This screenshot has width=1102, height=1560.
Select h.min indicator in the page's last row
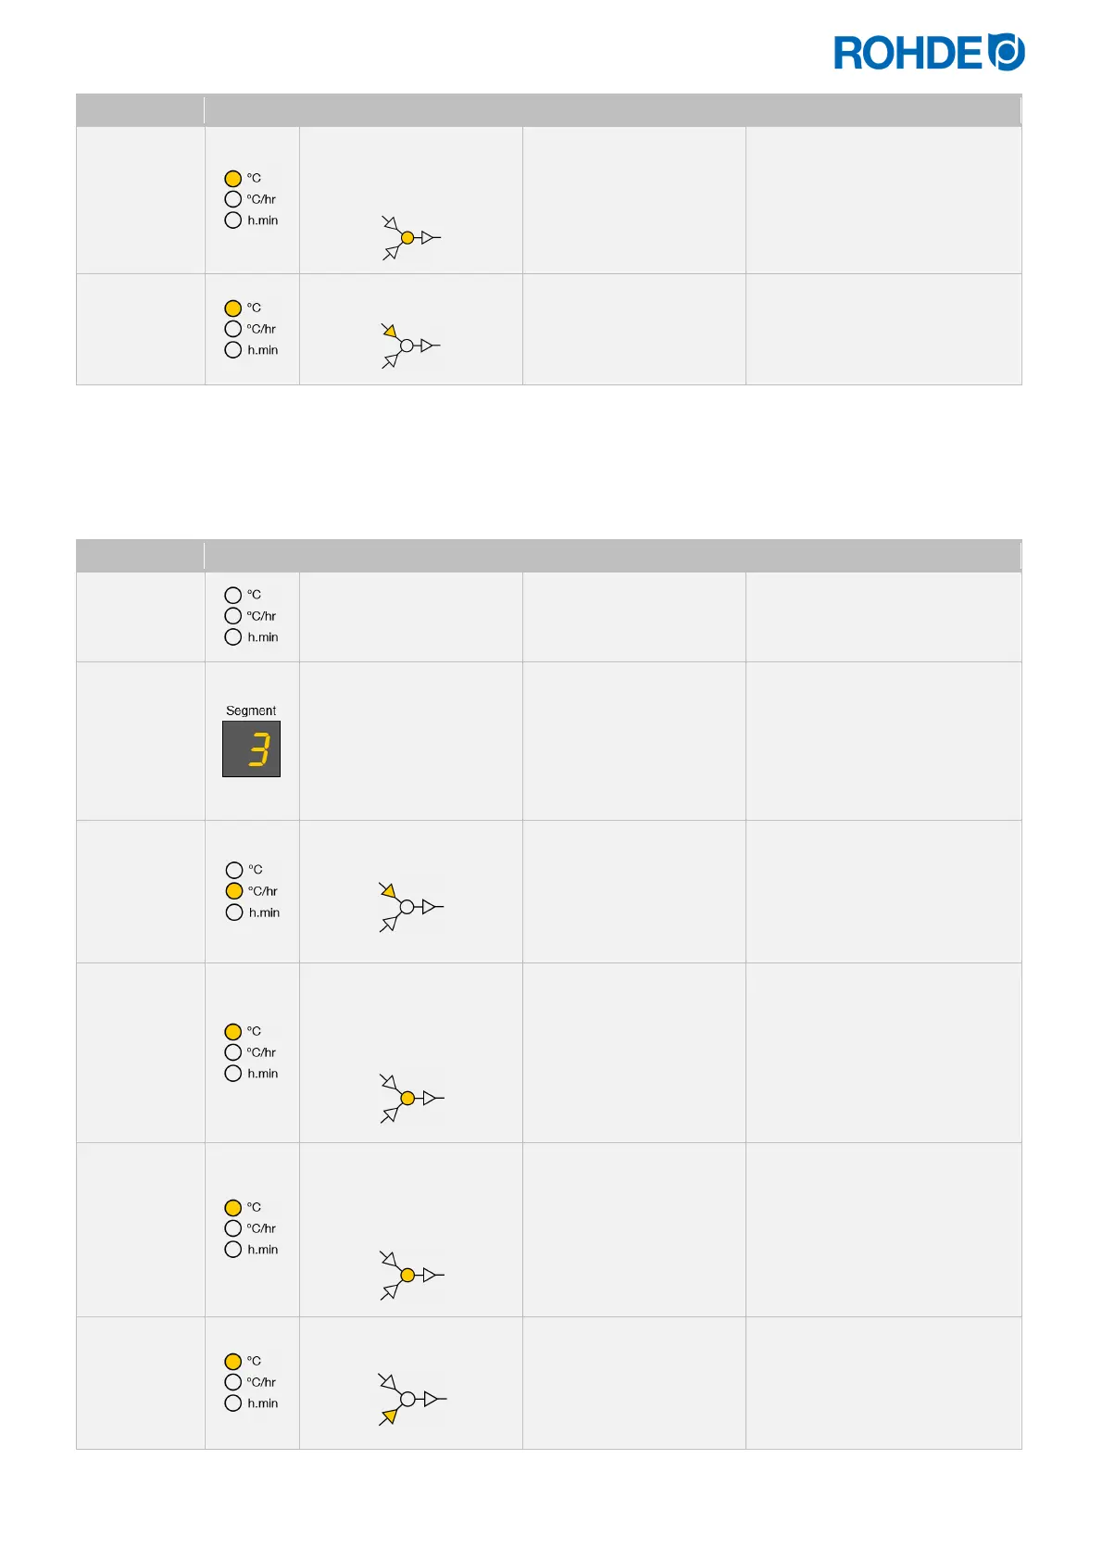click(x=232, y=1403)
